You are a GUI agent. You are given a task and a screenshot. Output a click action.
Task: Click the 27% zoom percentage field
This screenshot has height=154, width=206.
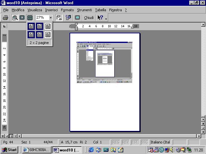point(42,17)
